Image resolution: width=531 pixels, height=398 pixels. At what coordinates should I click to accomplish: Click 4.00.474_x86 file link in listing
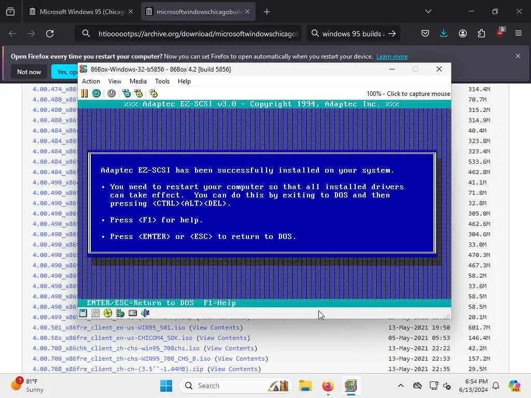tap(55, 89)
